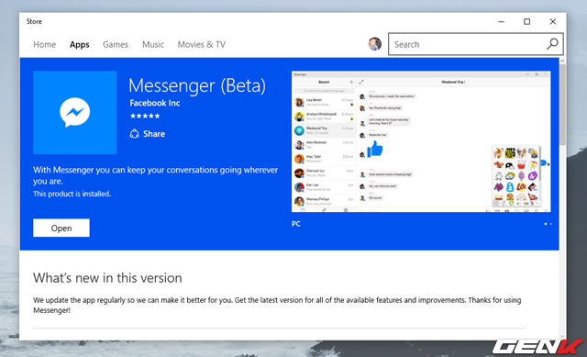This screenshot has width=587, height=357.
Task: Open the Home tab in Store
Action: click(x=45, y=45)
